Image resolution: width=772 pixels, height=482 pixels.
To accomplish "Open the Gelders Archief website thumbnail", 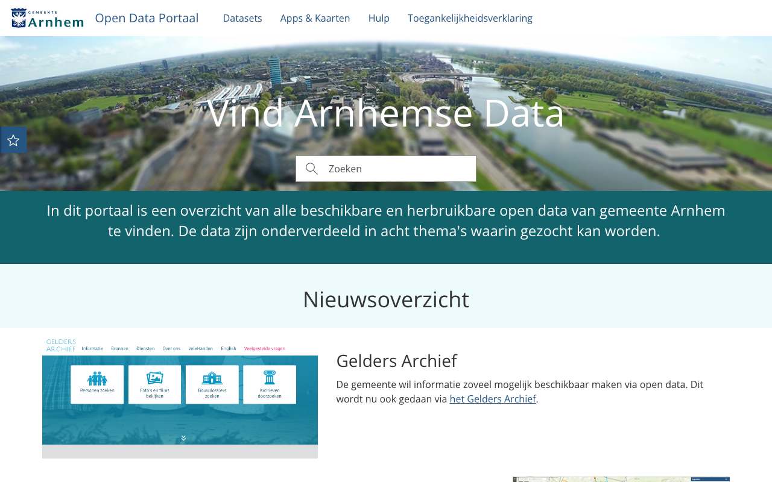I will (180, 398).
